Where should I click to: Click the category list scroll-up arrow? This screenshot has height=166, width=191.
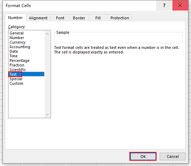pos(47,34)
